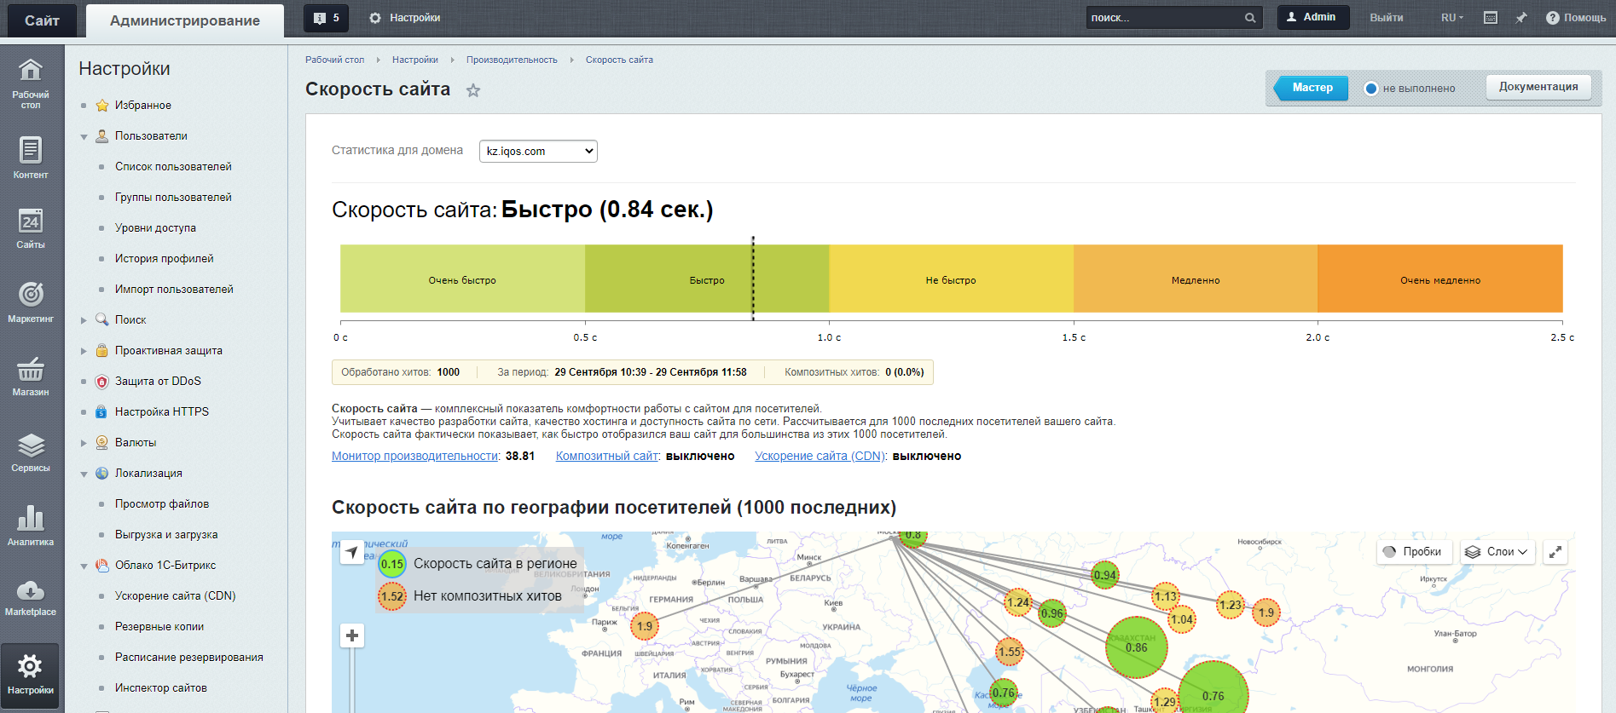Open the Защита от DDoS item
This screenshot has height=713, width=1616.
coord(158,381)
